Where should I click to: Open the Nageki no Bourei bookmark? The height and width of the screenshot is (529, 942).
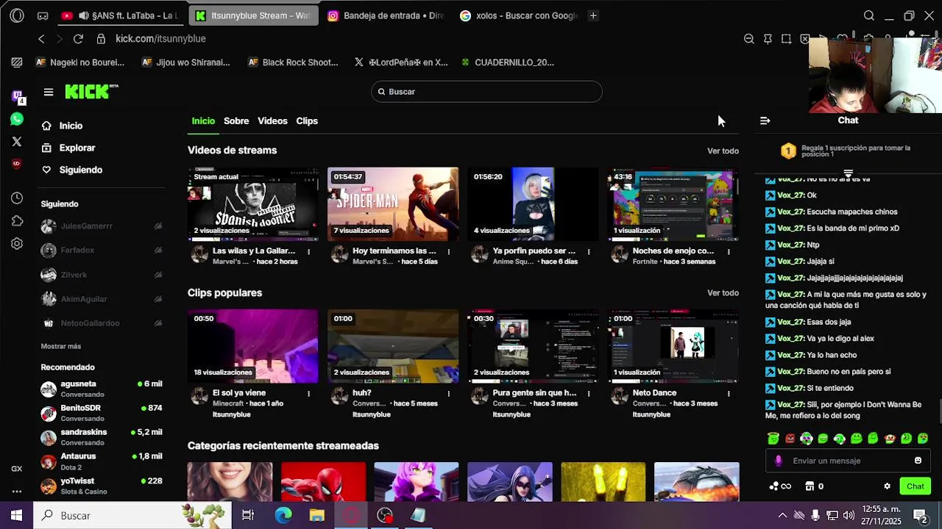point(79,62)
